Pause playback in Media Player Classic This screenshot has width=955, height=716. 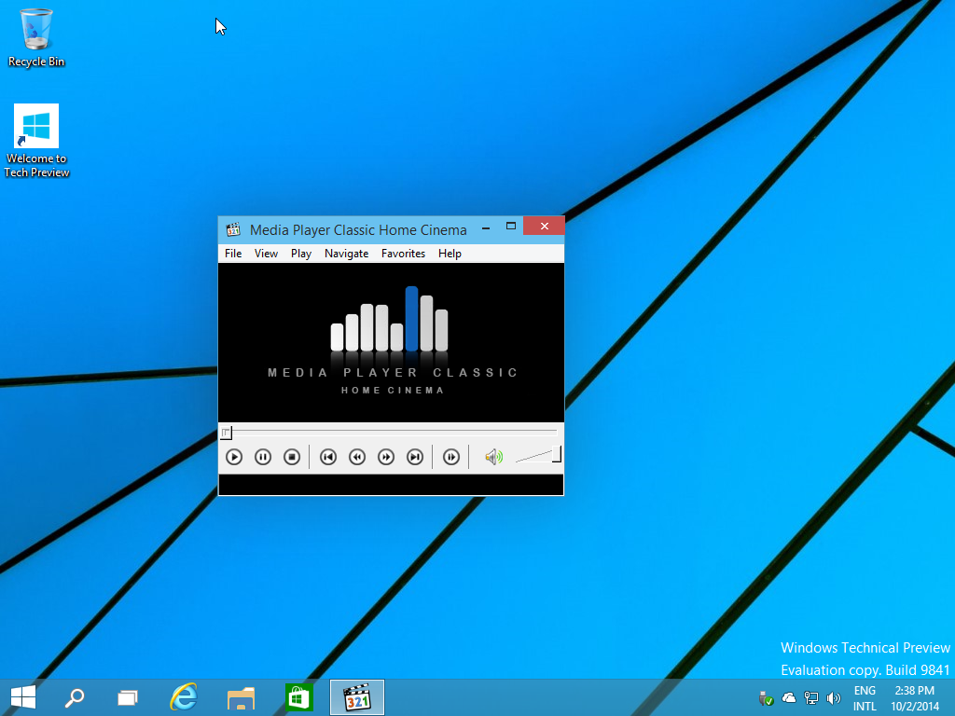pos(263,457)
